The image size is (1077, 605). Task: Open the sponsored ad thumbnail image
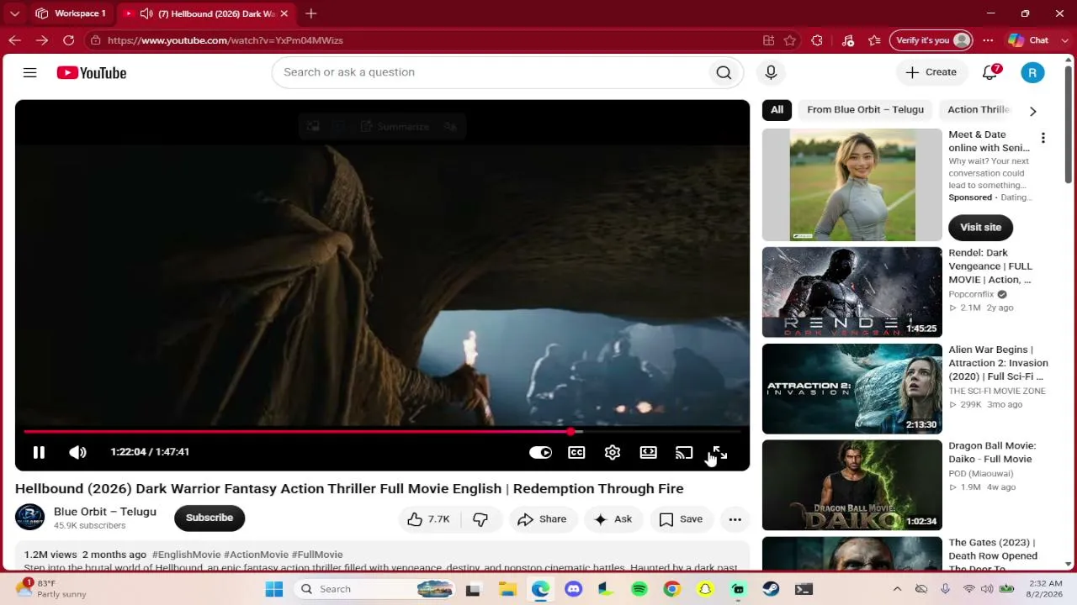(852, 185)
